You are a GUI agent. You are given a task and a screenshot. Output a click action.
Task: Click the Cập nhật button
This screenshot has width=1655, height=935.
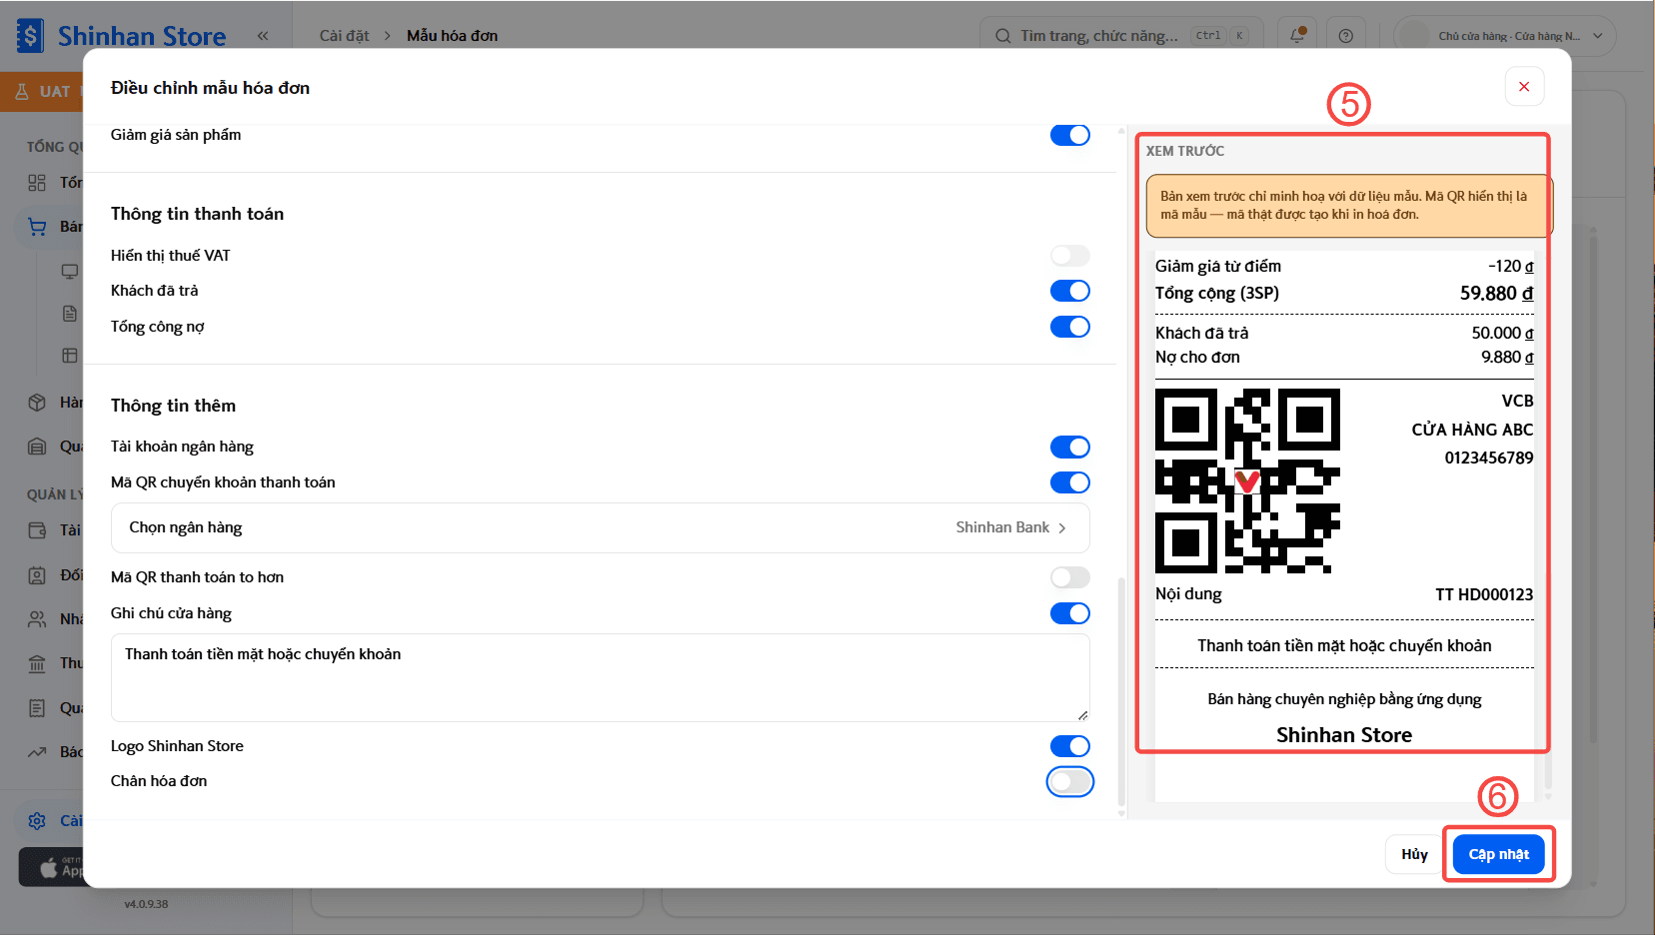pyautogui.click(x=1498, y=854)
